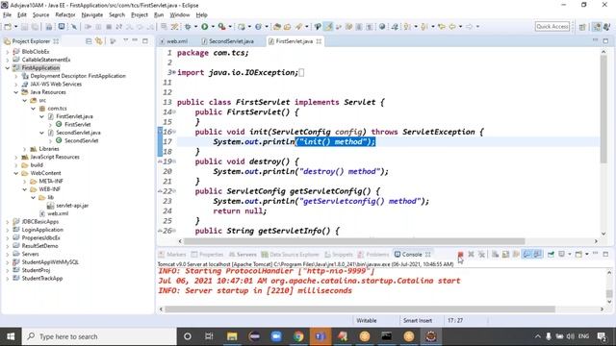The width and height of the screenshot is (616, 346).
Task: Expand folded imports at line 3
Action: [x=174, y=73]
